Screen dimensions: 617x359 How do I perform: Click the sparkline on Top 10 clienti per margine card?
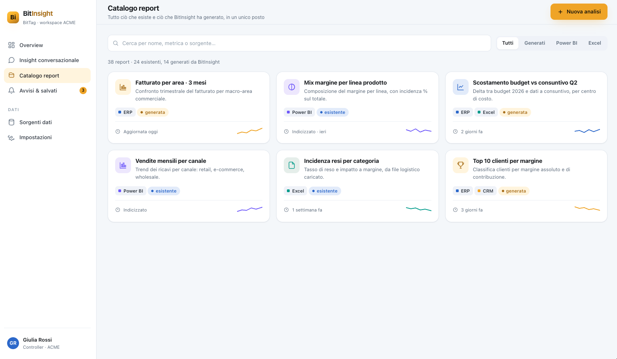pyautogui.click(x=587, y=208)
